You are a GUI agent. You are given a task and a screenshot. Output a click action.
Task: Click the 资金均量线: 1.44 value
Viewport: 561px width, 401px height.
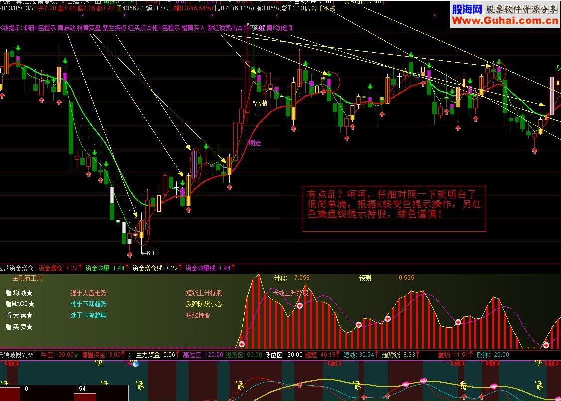(x=211, y=268)
